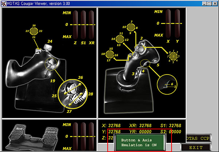Open the HOTAS CCP button
219x152 pixels.
point(199,138)
